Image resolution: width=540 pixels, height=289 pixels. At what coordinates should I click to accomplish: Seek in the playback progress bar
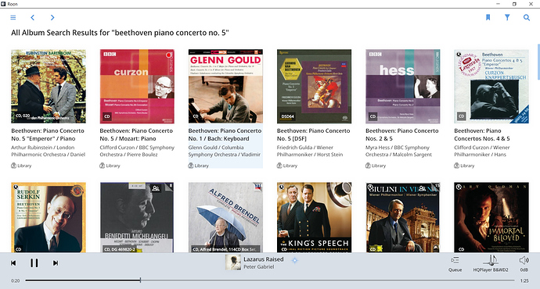point(270,280)
